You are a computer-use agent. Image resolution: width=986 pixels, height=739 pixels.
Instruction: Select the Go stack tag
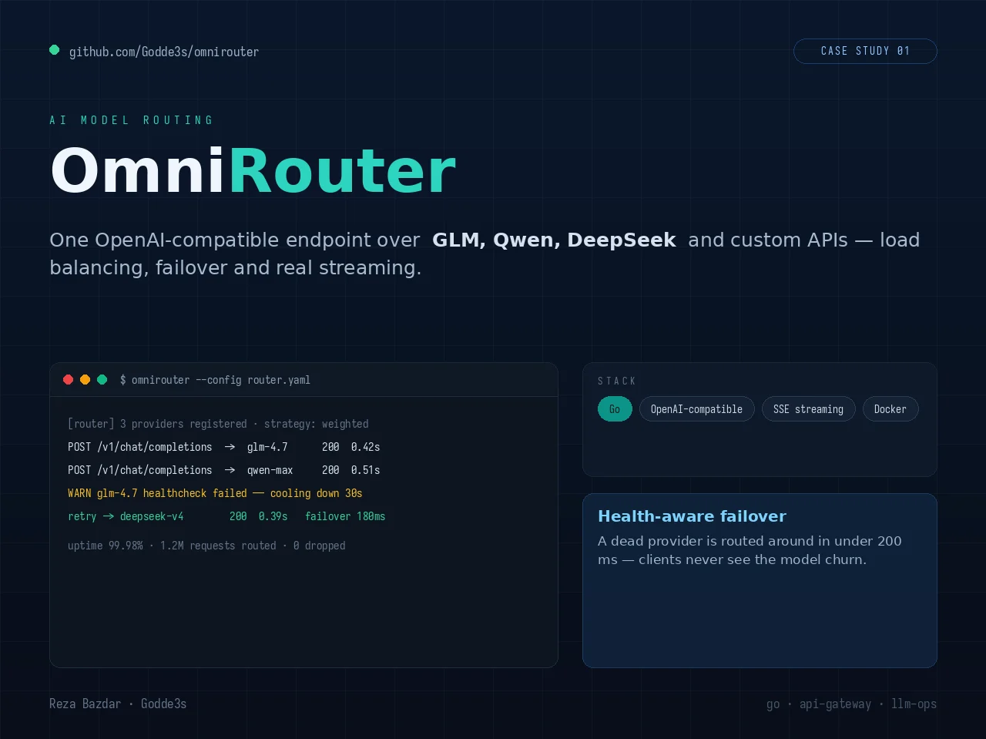(615, 409)
